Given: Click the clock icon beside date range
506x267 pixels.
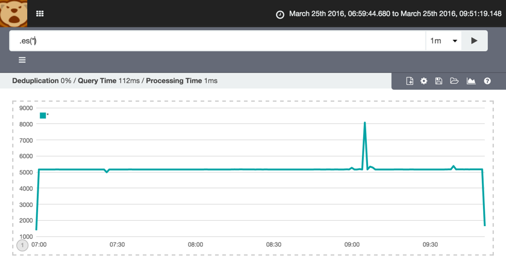Looking at the screenshot, I should (x=280, y=14).
